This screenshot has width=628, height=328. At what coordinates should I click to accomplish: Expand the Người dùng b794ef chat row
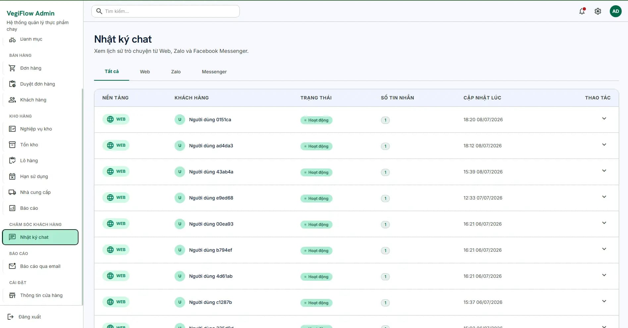tap(604, 249)
